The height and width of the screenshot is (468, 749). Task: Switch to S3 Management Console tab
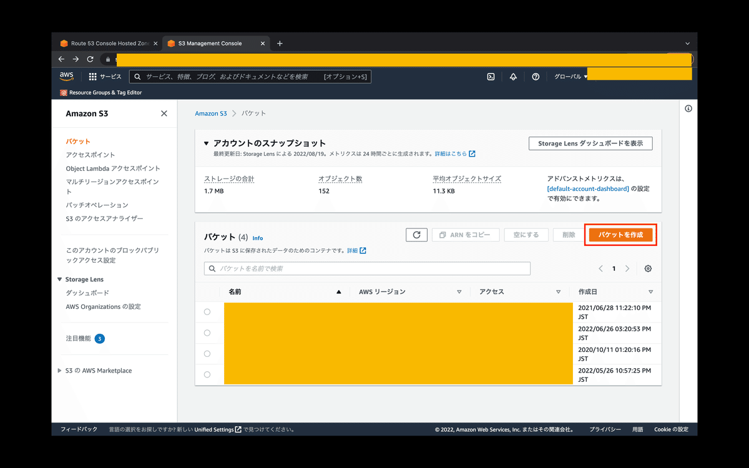click(216, 44)
